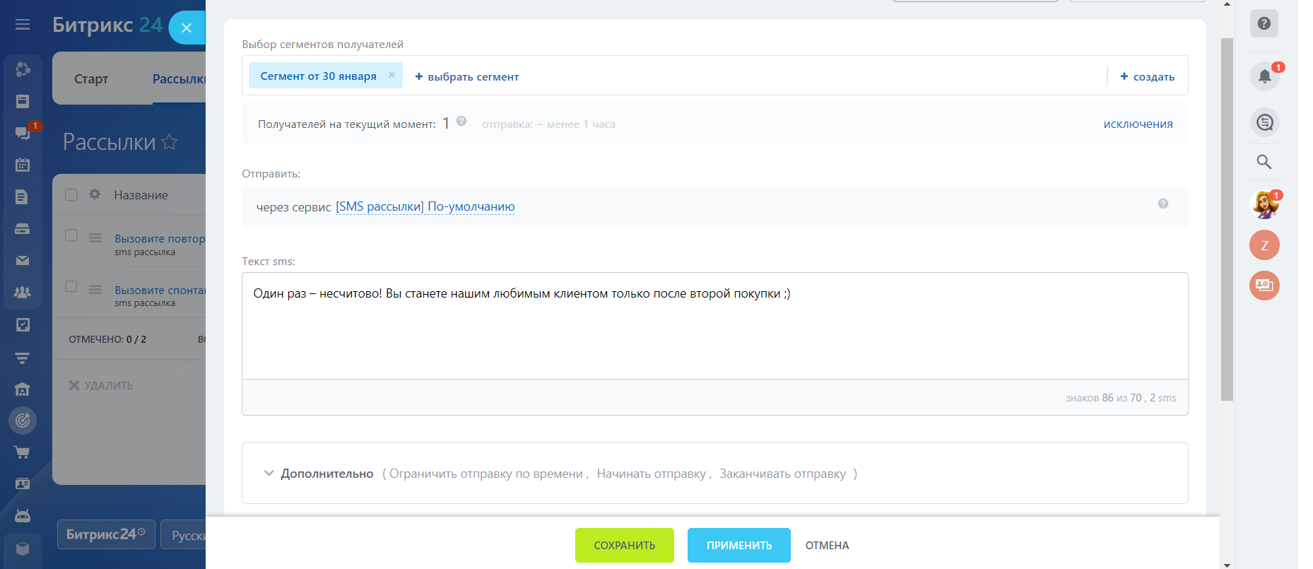Click the scrollbar up arrow
This screenshot has width=1313, height=569.
point(1227,4)
